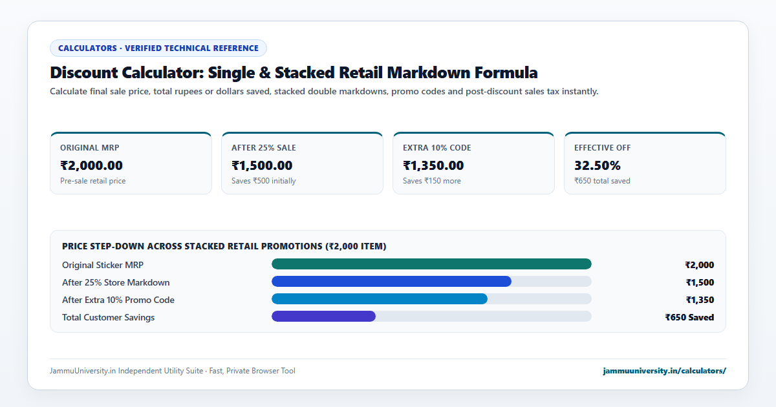Click the blue 25% Store Markdown bar

click(x=391, y=281)
